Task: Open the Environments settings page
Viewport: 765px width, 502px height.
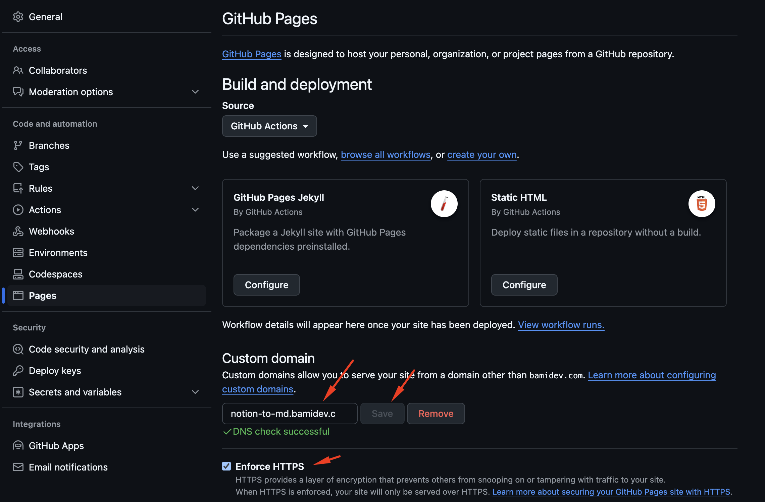Action: 58,253
